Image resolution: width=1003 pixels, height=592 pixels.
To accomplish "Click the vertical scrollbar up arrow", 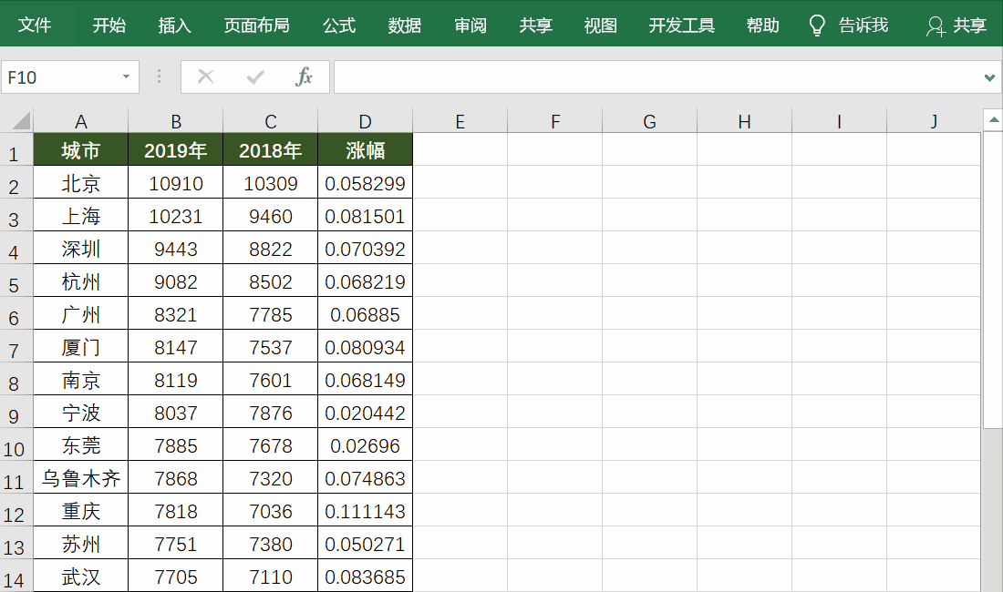I will point(993,120).
